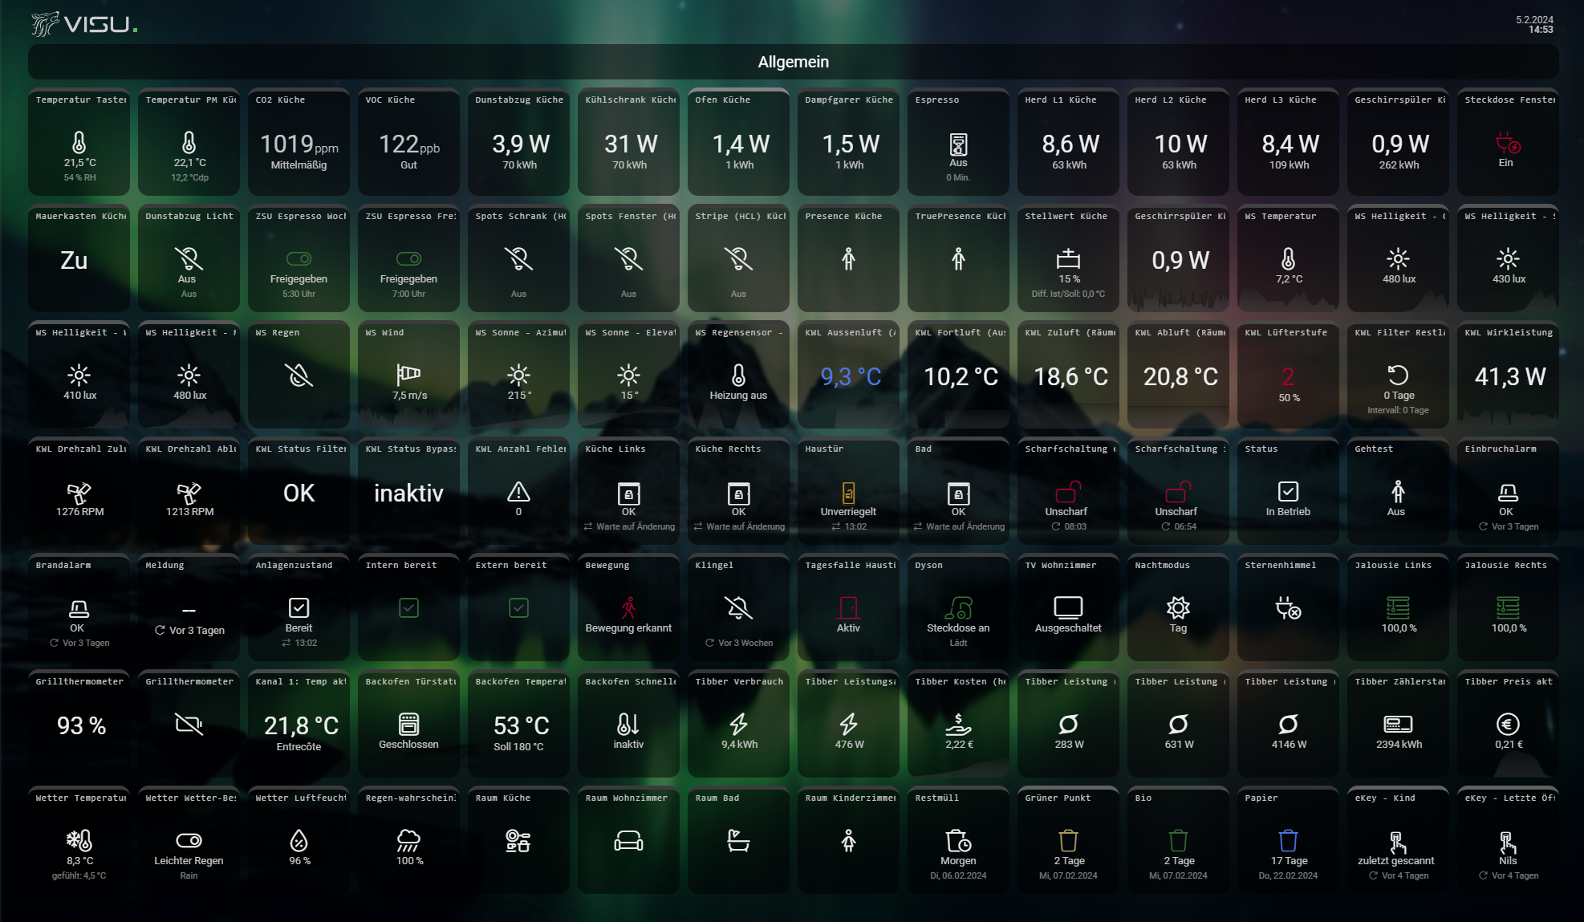
Task: Click the Tibber Preis euro icon
Action: coord(1508,724)
